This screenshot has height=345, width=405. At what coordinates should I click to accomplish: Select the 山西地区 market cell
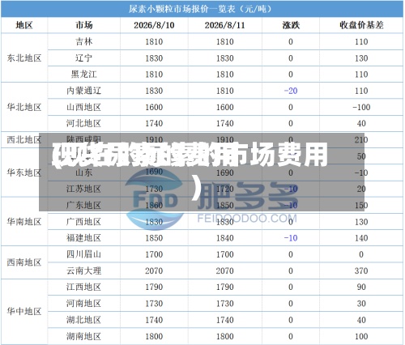84,107
